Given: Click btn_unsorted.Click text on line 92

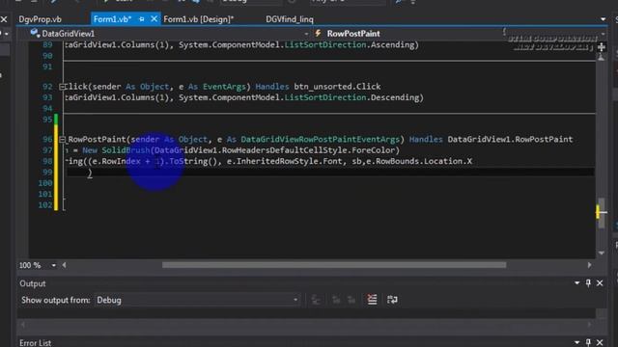Looking at the screenshot, I should [337, 87].
